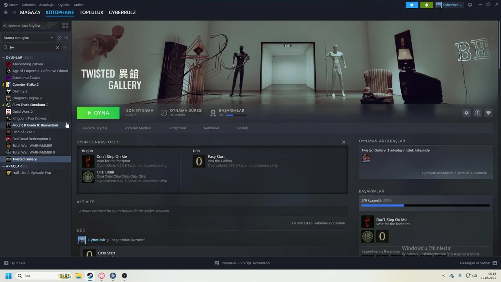Click the 3/9 kazanıldı achievements progress bar

point(425,205)
